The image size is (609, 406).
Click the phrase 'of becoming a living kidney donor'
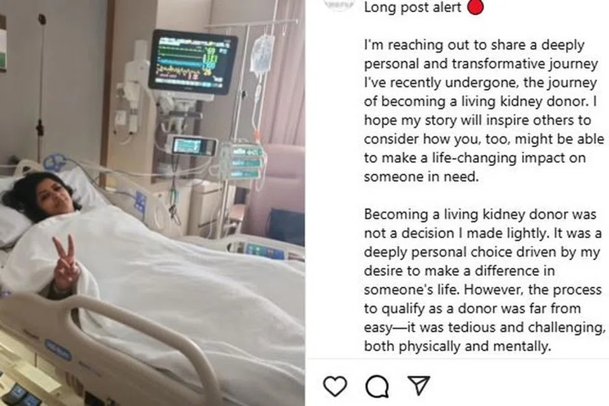click(x=476, y=101)
